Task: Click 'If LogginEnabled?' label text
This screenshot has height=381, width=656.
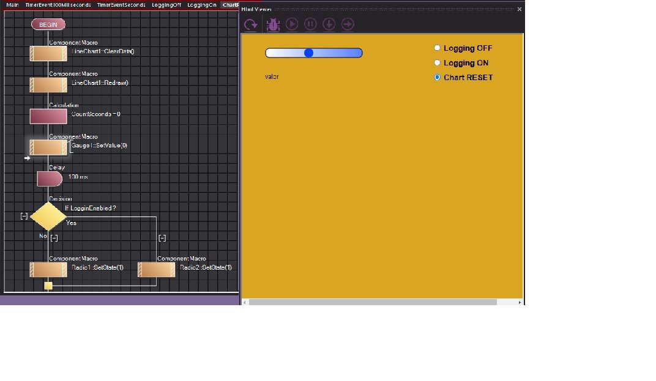Action: coord(91,208)
